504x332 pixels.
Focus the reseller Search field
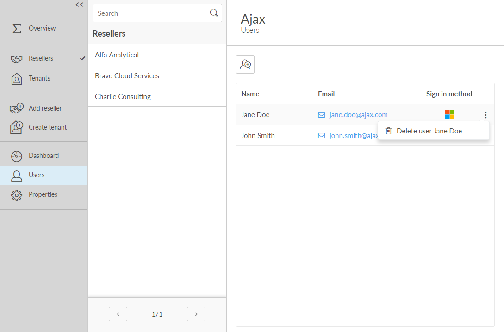coord(150,13)
